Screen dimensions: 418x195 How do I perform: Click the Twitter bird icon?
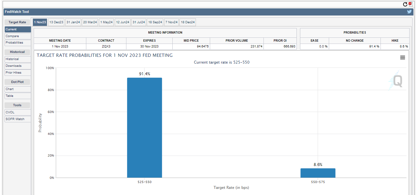(409, 12)
